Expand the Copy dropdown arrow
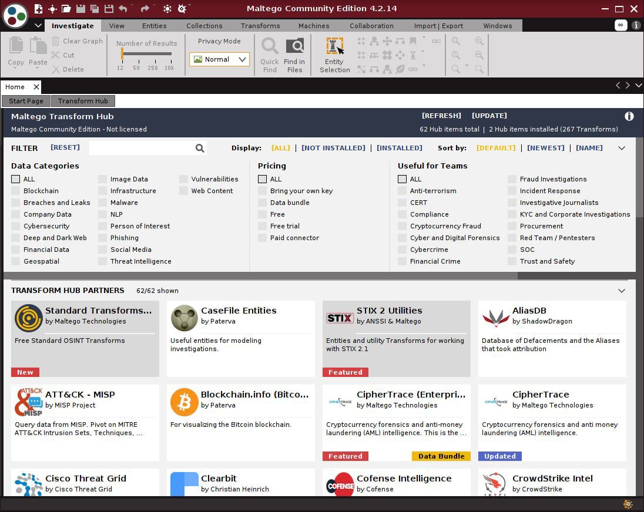Screen dimensions: 644x512 click(x=16, y=68)
